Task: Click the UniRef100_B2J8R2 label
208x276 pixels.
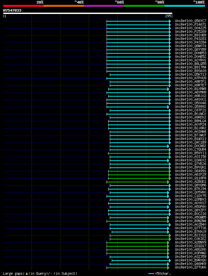Action: point(190,128)
